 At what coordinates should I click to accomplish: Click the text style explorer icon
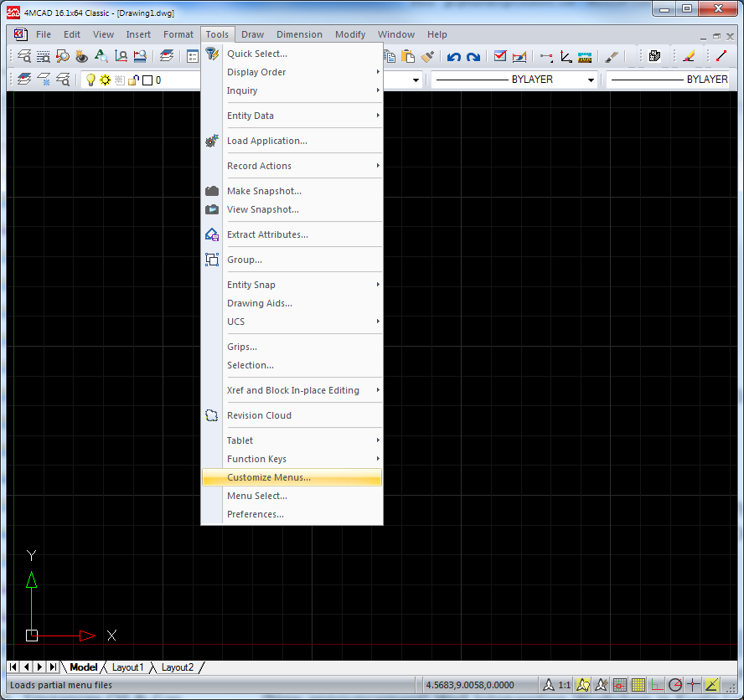click(x=101, y=56)
